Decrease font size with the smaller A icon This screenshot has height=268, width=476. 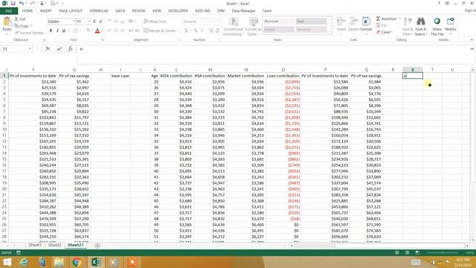tap(101, 22)
